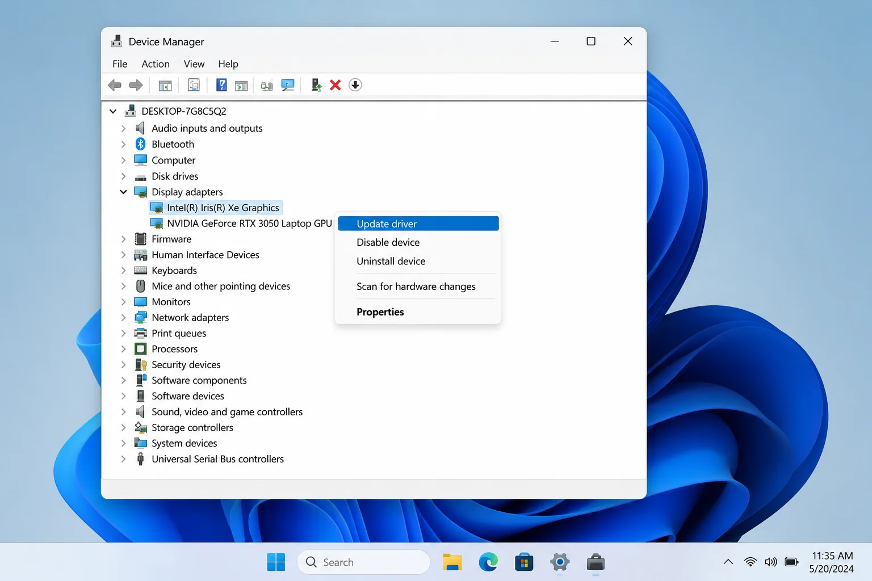Collapse the Display adapters category

coord(123,192)
